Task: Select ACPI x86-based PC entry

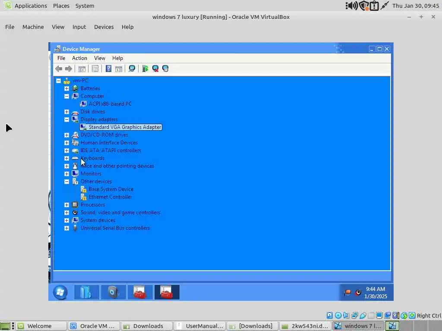Action: point(110,104)
